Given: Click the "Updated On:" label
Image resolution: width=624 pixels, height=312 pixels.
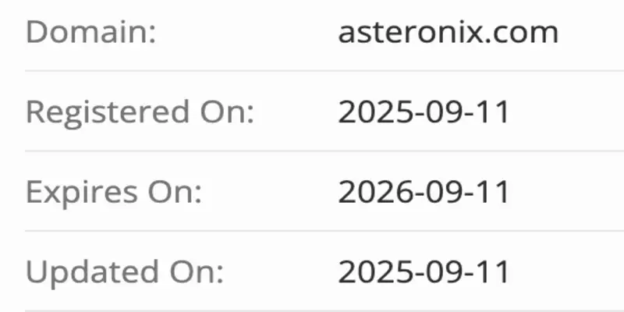Looking at the screenshot, I should 125,271.
